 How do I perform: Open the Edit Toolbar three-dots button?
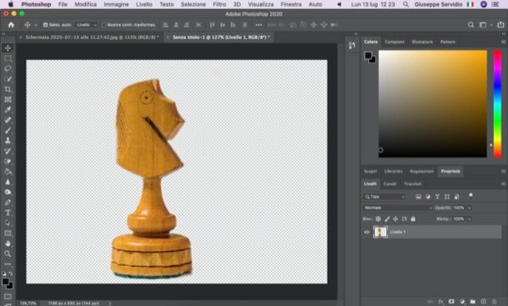coord(7,264)
